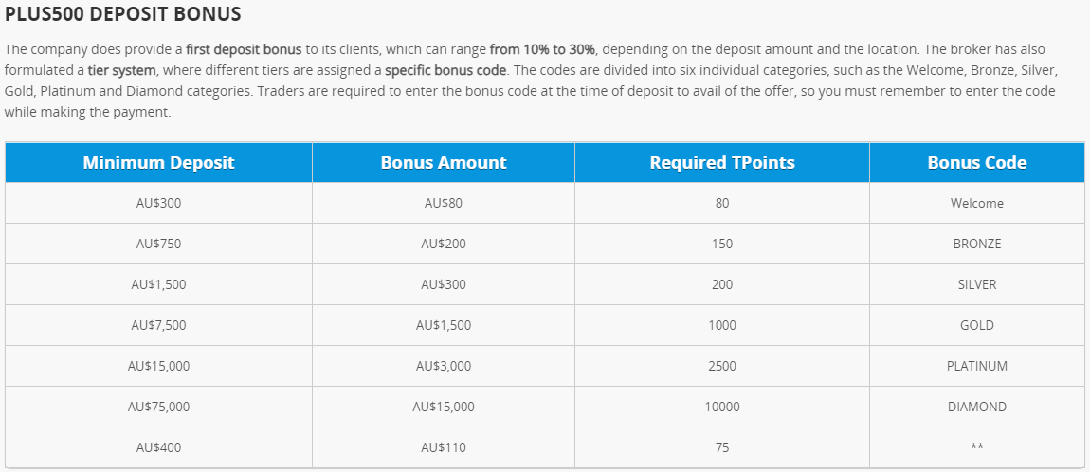Click the 2500 required TPoints cell
The width and height of the screenshot is (1090, 472).
tap(722, 366)
